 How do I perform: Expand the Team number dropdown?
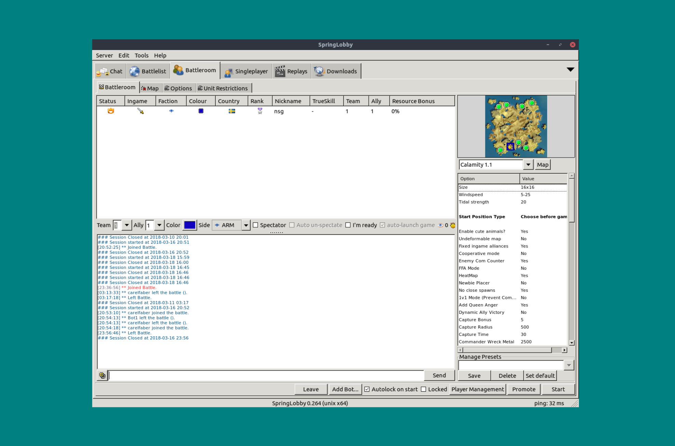(127, 225)
